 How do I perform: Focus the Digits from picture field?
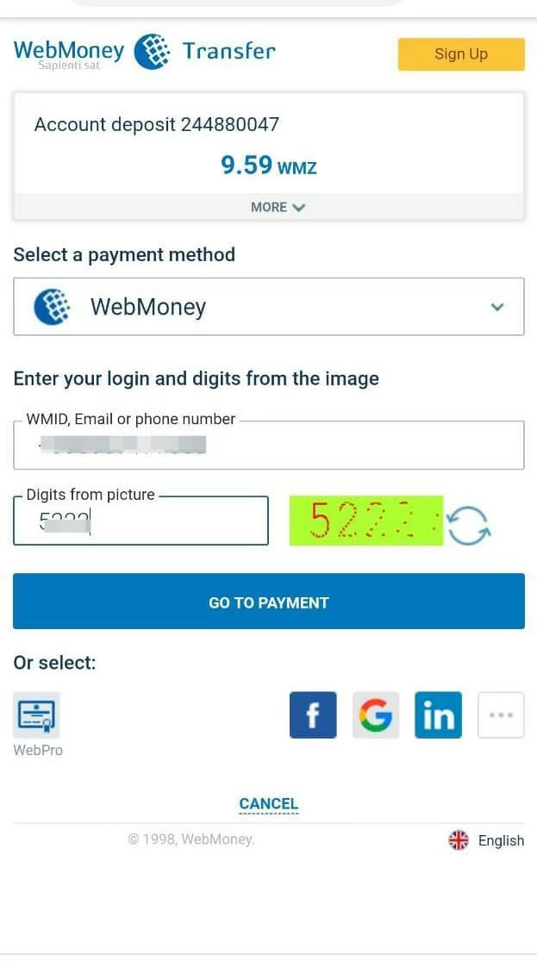tap(140, 521)
